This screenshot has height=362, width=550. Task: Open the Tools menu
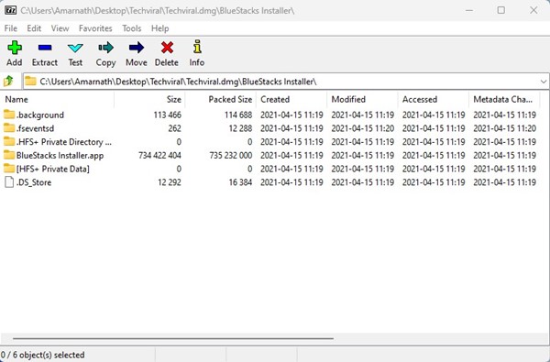tap(131, 28)
